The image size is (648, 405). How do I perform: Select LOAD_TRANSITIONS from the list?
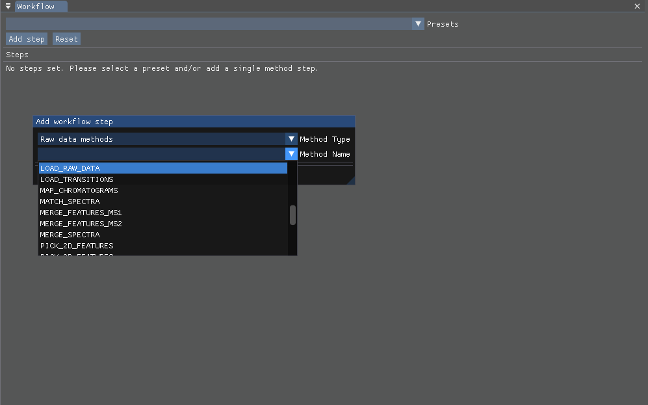point(163,179)
